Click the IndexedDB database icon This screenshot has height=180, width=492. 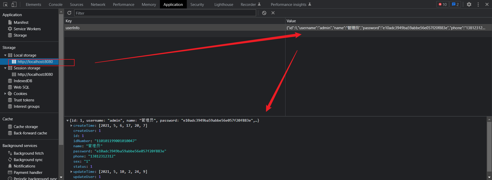click(10, 81)
